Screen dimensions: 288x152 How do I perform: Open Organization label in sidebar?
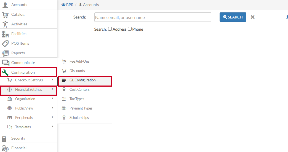[25, 99]
